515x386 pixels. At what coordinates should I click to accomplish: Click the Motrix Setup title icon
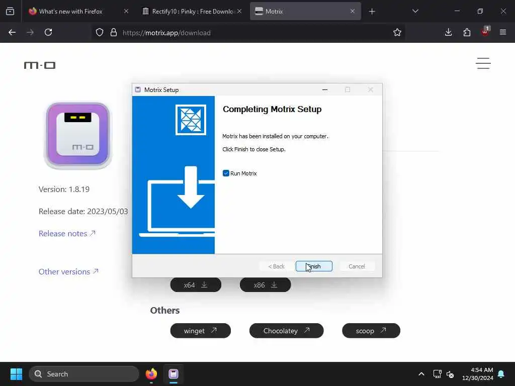(138, 89)
